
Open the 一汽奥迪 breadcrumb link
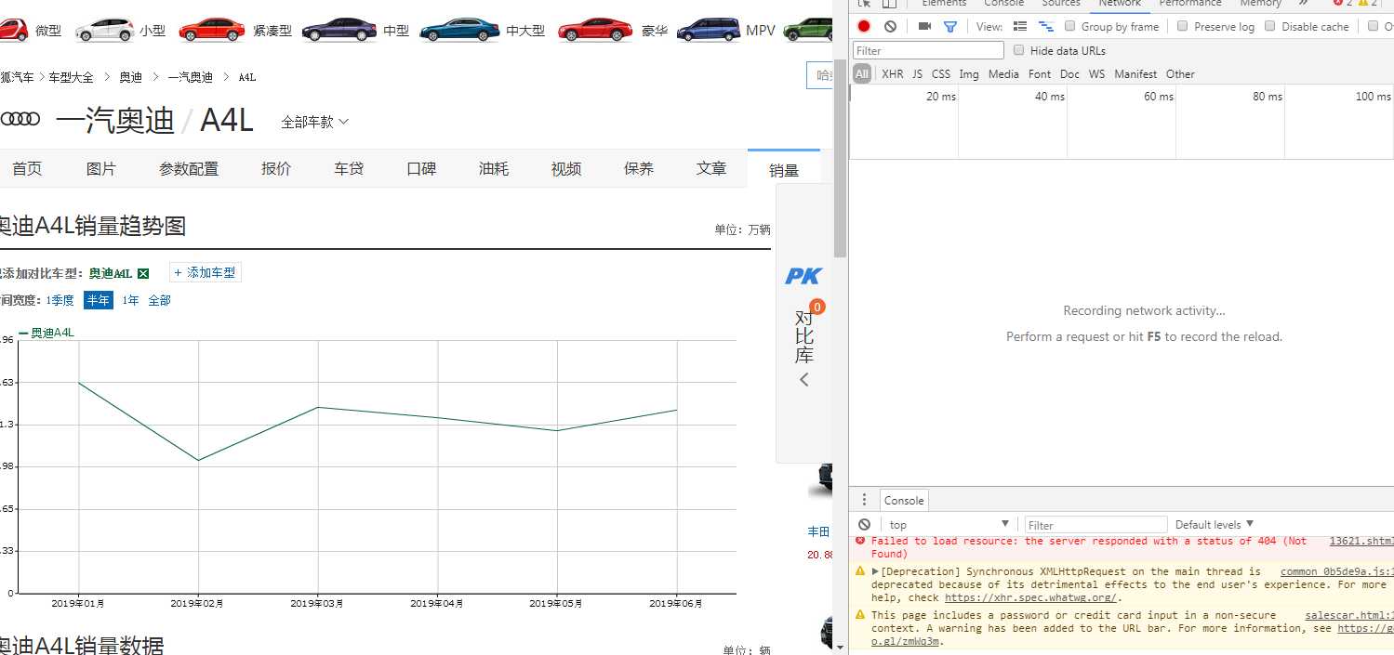point(191,77)
